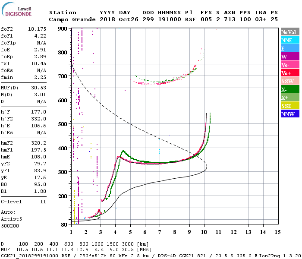
Task: Select the E light-blue legend swatch
Action: point(290,48)
